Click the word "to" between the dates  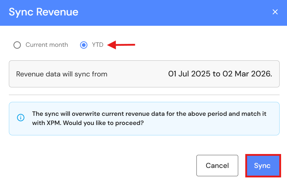pyautogui.click(x=216, y=74)
